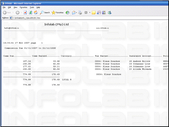Go to Home page icon
Image resolution: width=169 pixels, height=127 pixels.
[36, 13]
